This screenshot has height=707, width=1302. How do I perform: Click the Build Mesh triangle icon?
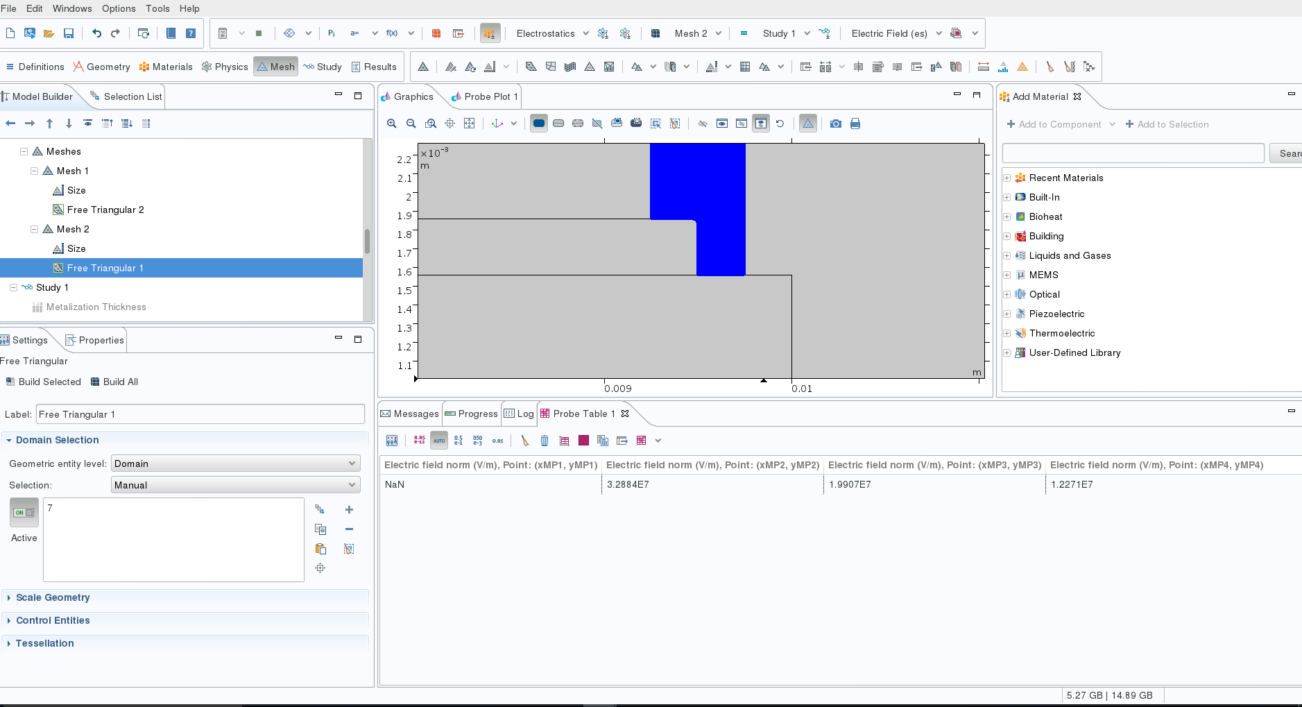(x=423, y=67)
